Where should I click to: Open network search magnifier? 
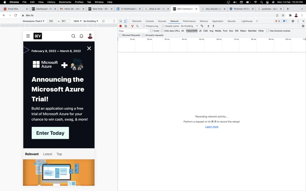point(137,26)
